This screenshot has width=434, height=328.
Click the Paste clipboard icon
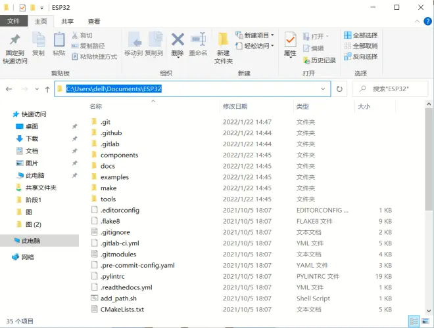[59, 39]
